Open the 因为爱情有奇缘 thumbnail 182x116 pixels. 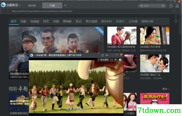pyautogui.click(x=122, y=36)
